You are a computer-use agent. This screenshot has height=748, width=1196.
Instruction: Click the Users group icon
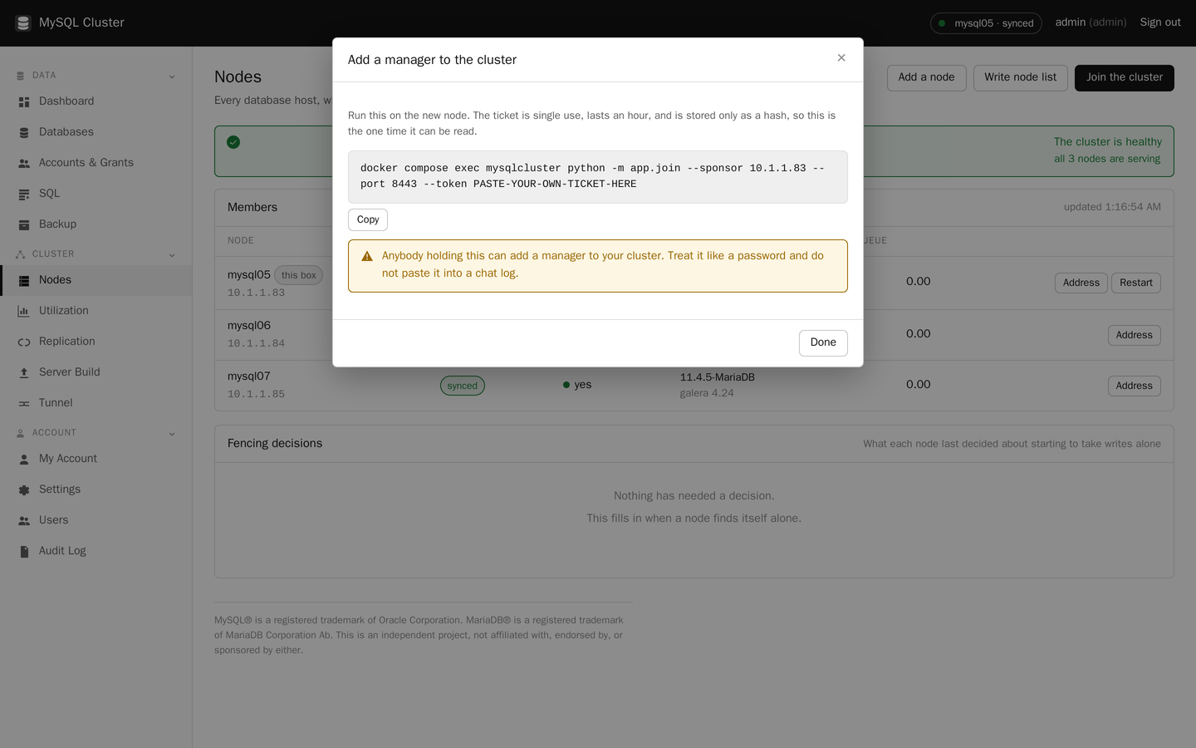click(x=24, y=521)
